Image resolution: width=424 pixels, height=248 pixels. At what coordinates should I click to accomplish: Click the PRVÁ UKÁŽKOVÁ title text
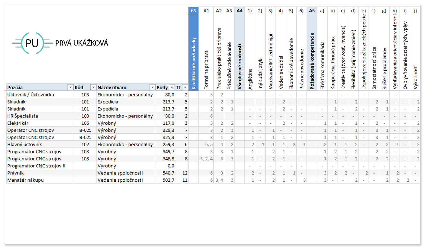tap(82, 43)
